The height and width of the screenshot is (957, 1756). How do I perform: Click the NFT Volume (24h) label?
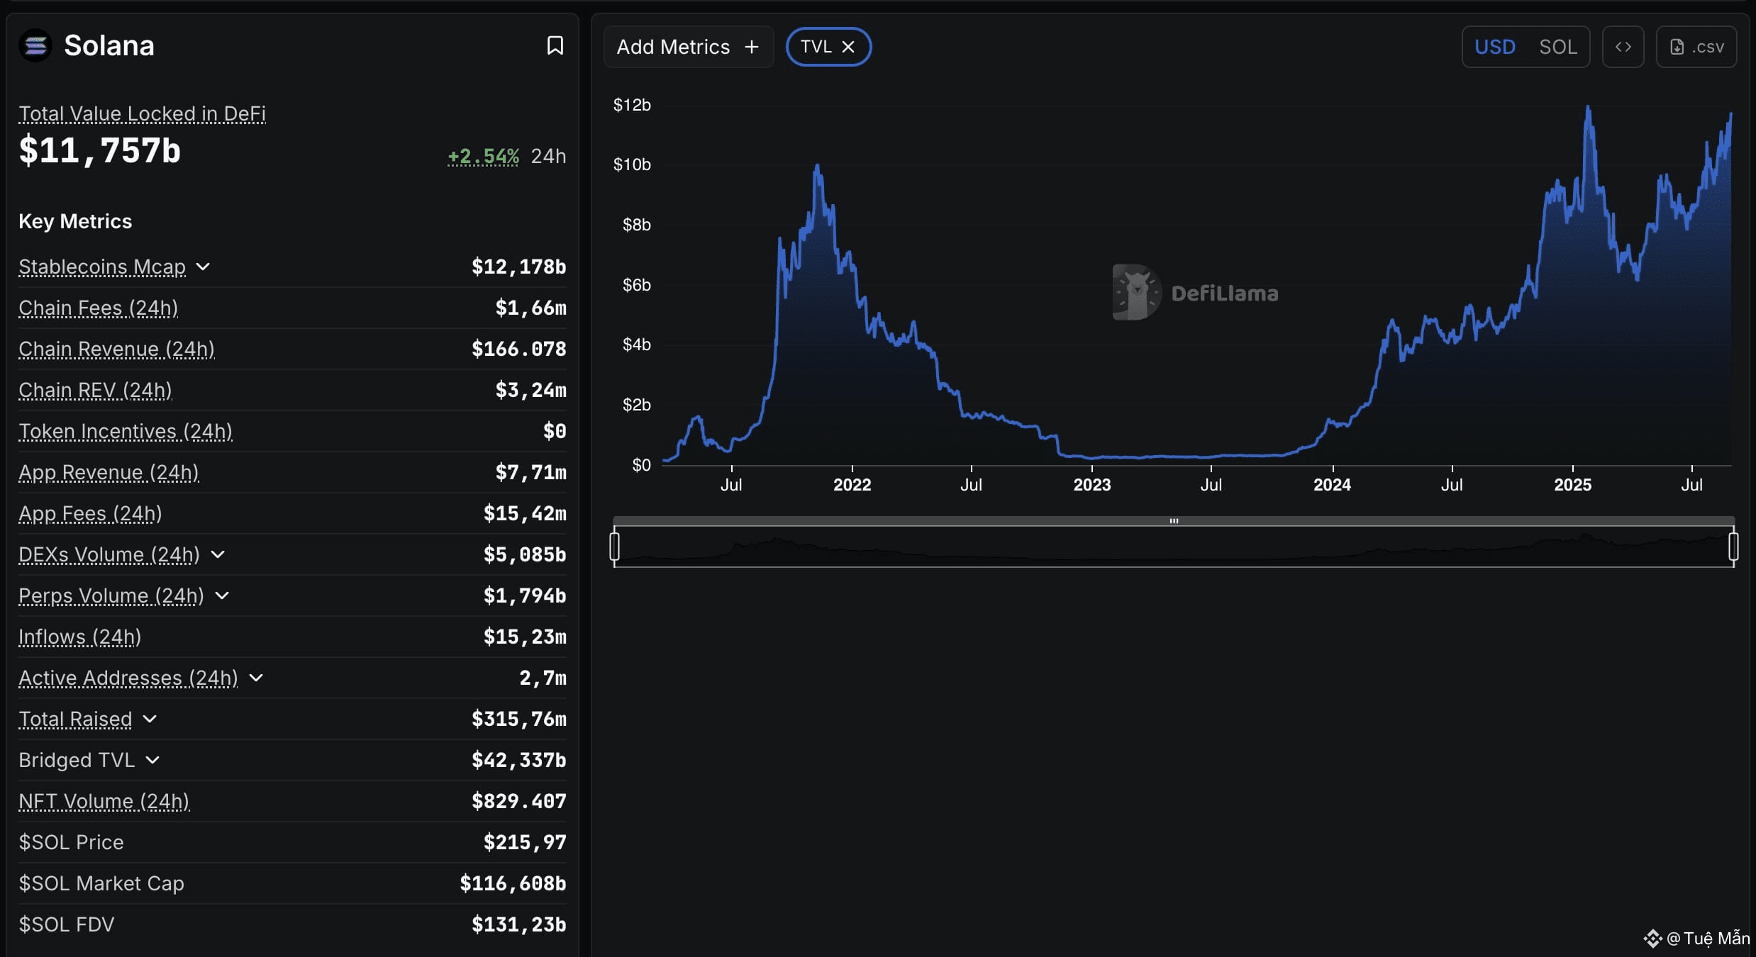pyautogui.click(x=104, y=801)
